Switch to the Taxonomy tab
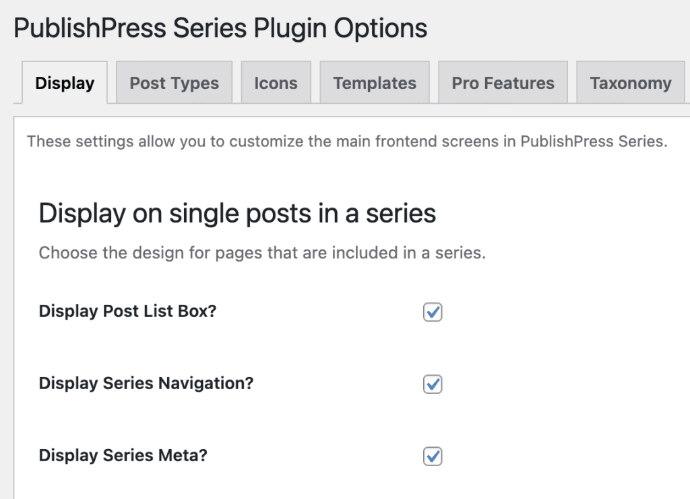Screen dimensions: 690x499 [630, 82]
